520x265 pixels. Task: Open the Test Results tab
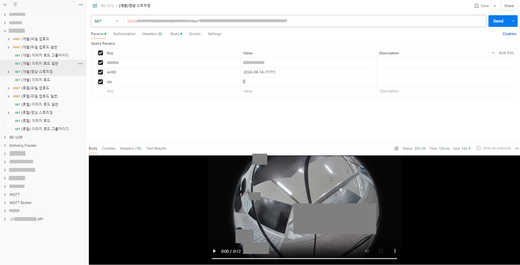pyautogui.click(x=156, y=148)
